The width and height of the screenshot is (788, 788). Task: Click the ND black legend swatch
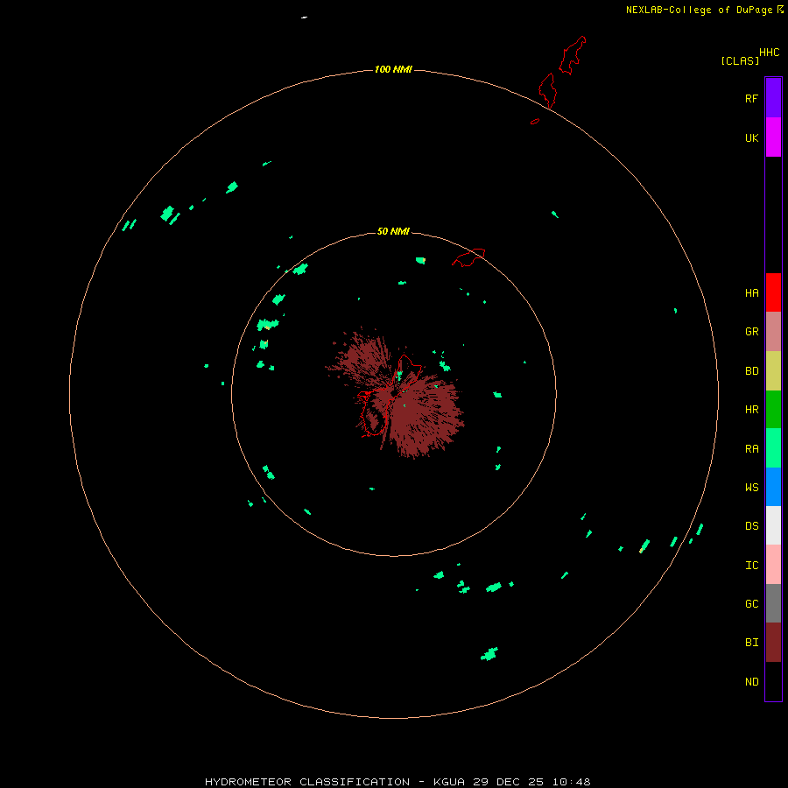(773, 681)
